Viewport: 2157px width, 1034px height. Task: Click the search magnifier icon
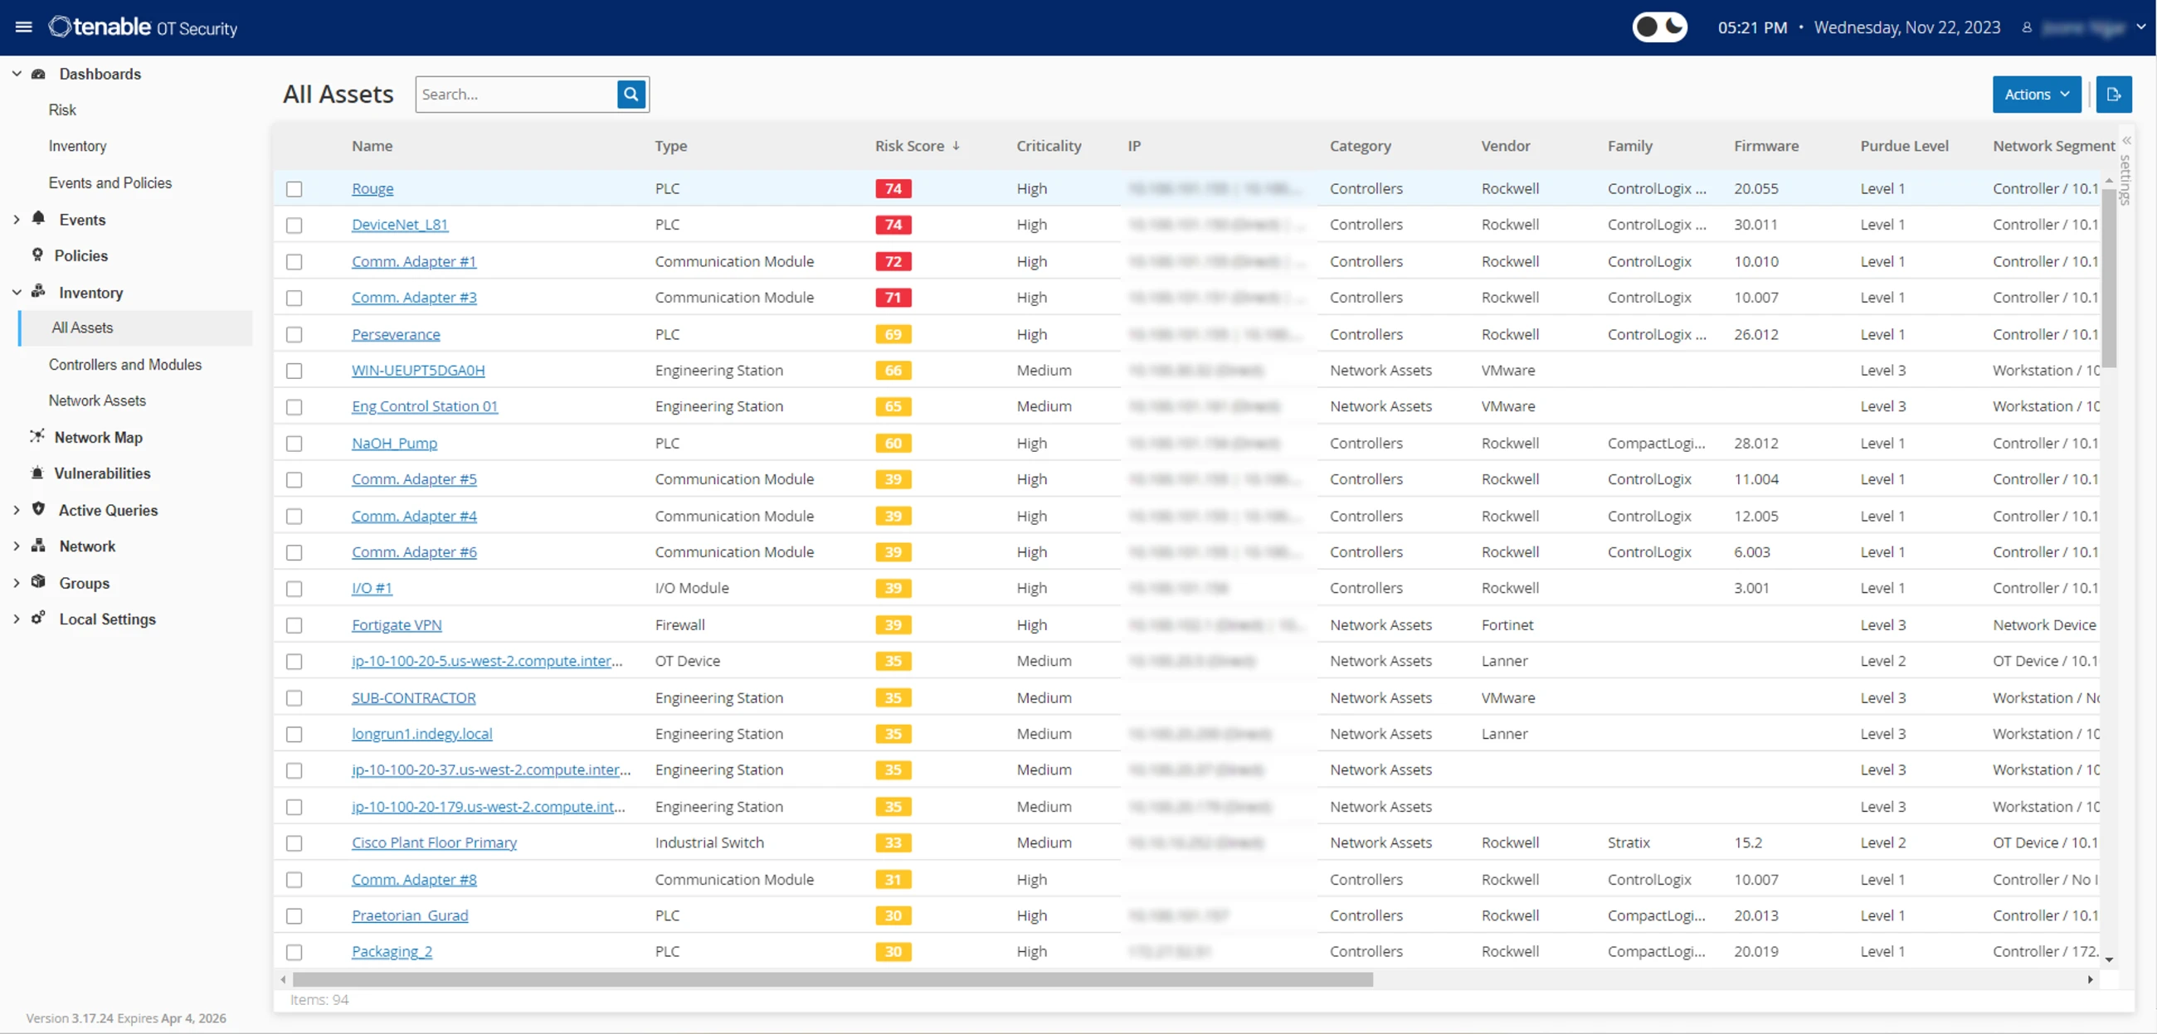point(631,94)
